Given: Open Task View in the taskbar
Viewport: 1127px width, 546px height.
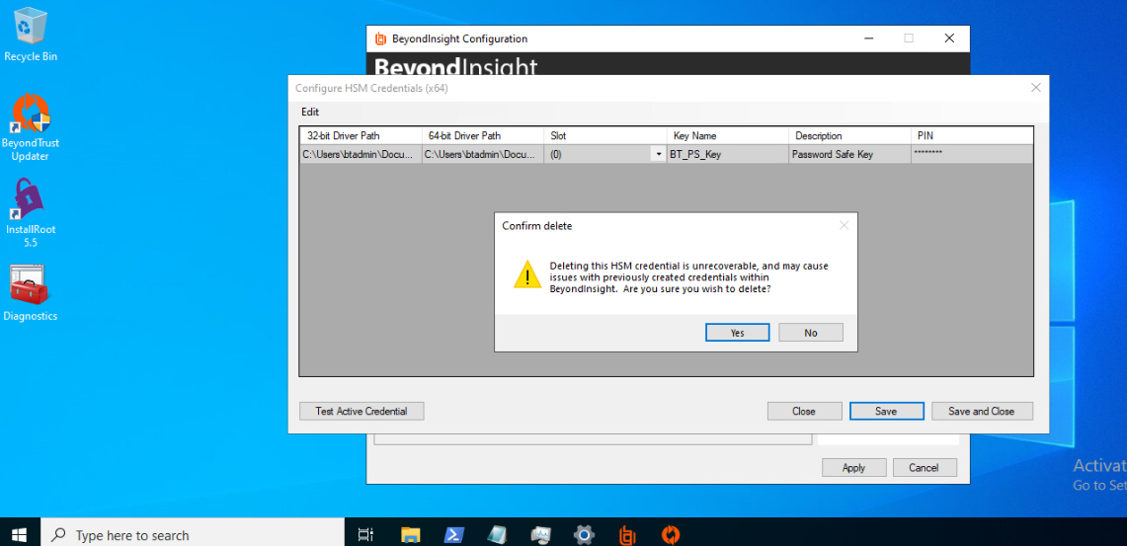Looking at the screenshot, I should [x=365, y=534].
